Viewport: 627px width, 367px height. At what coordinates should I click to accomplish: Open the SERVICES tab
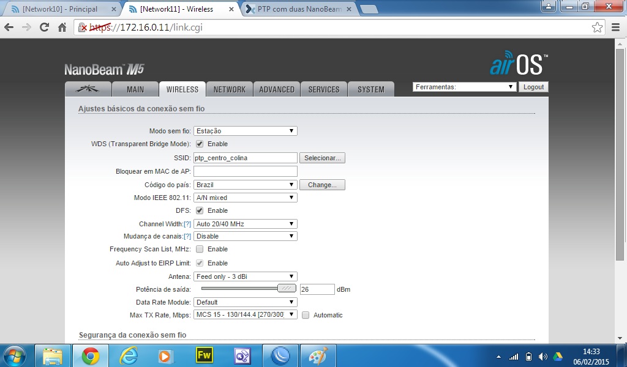pos(324,89)
